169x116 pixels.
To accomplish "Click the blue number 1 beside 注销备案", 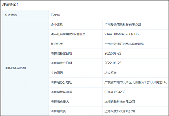I will coord(18,5).
